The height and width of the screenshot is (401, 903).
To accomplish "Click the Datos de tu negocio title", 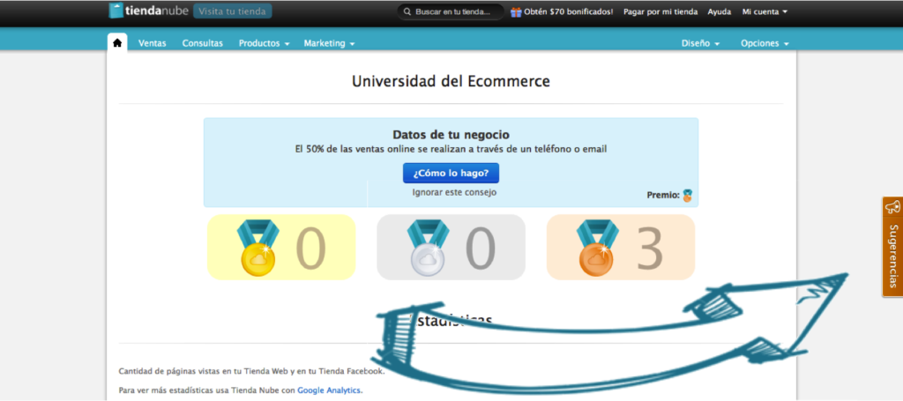I will (x=451, y=135).
